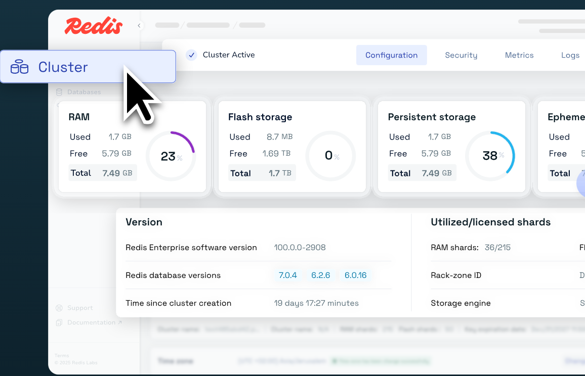The height and width of the screenshot is (376, 585).
Task: Select the RAM Total 7.49 GB row
Action: [103, 173]
